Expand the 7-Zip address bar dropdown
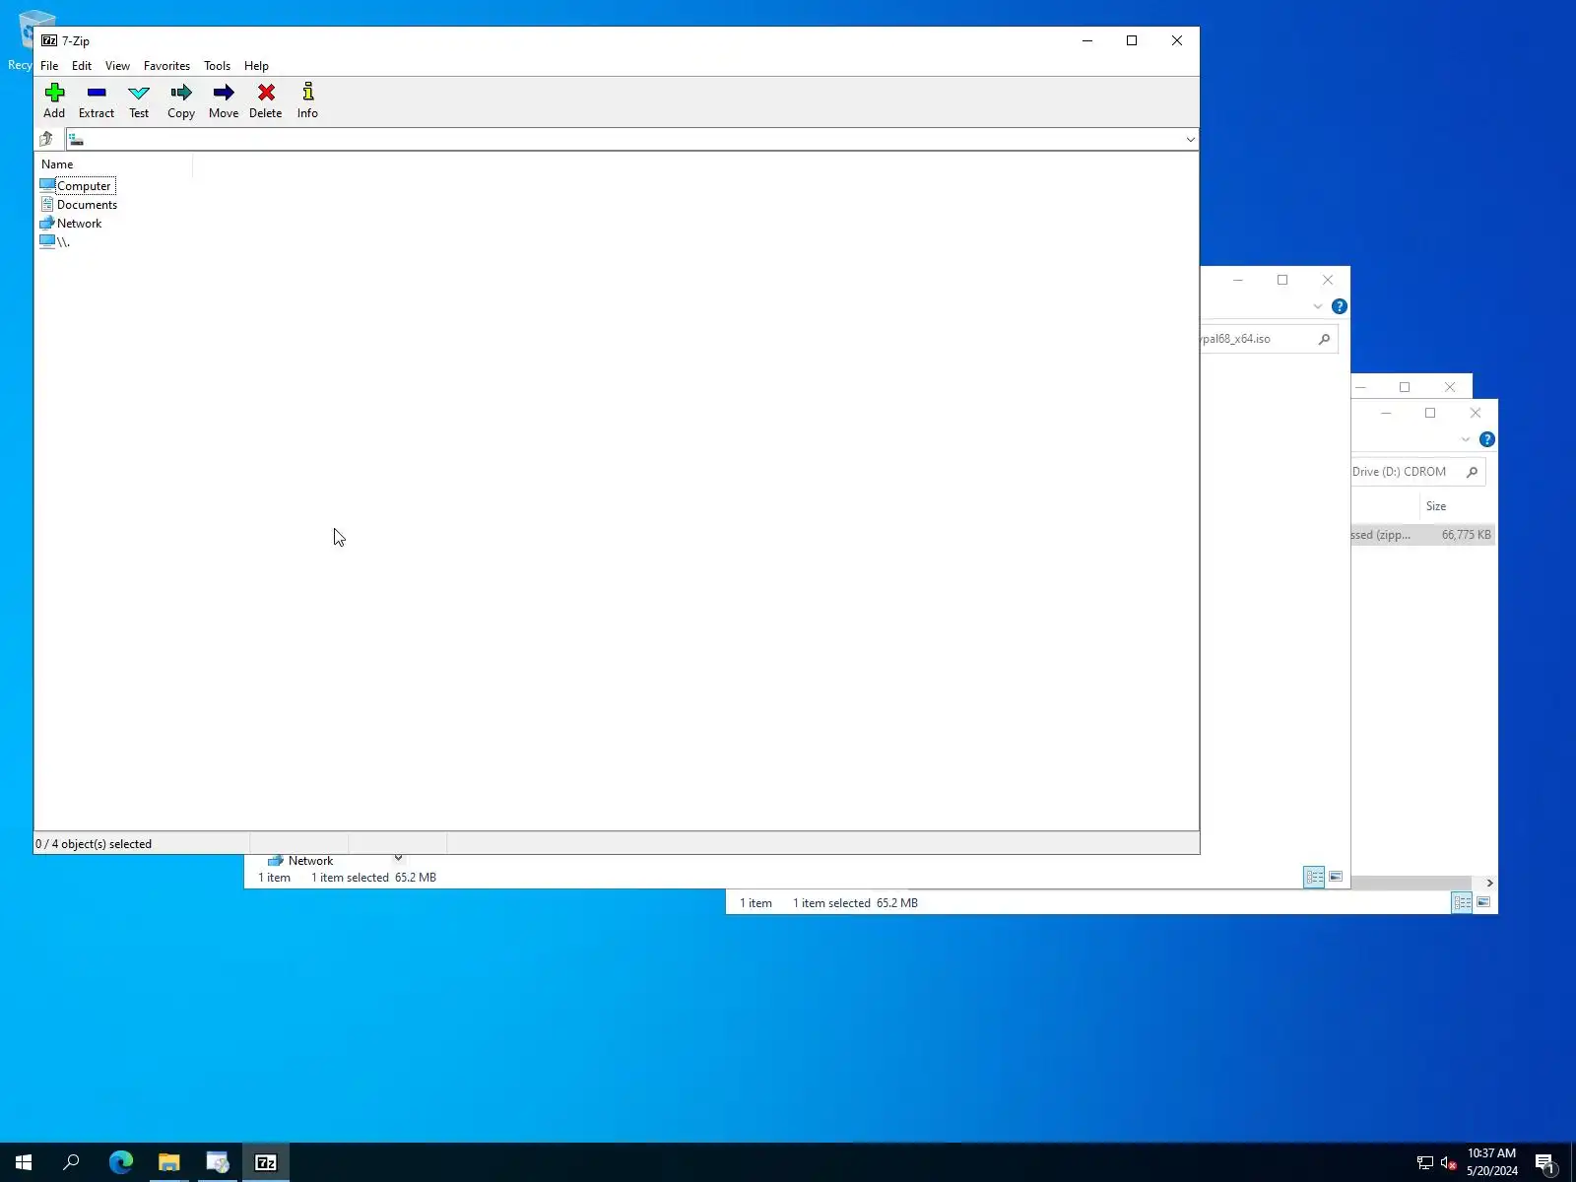The height and width of the screenshot is (1182, 1576). pyautogui.click(x=1190, y=139)
